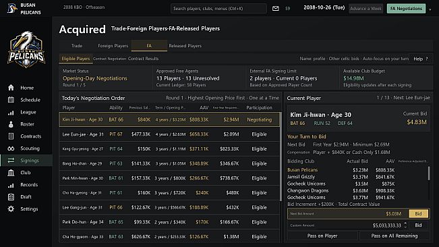Click the 59 unread count

287,9
